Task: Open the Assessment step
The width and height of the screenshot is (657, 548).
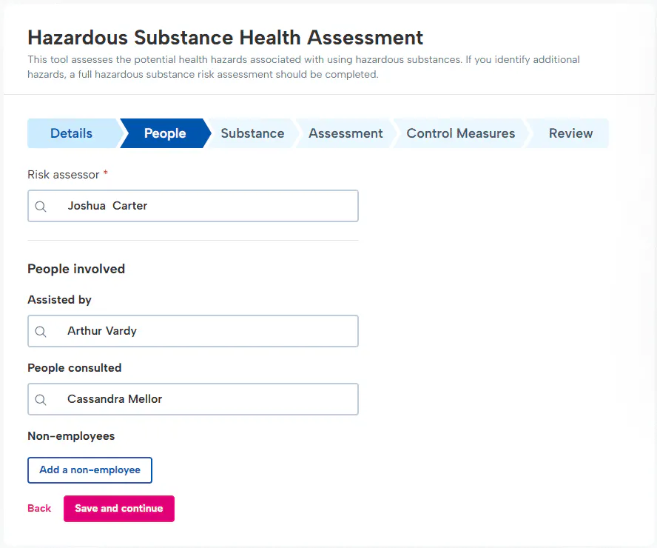Action: click(346, 134)
